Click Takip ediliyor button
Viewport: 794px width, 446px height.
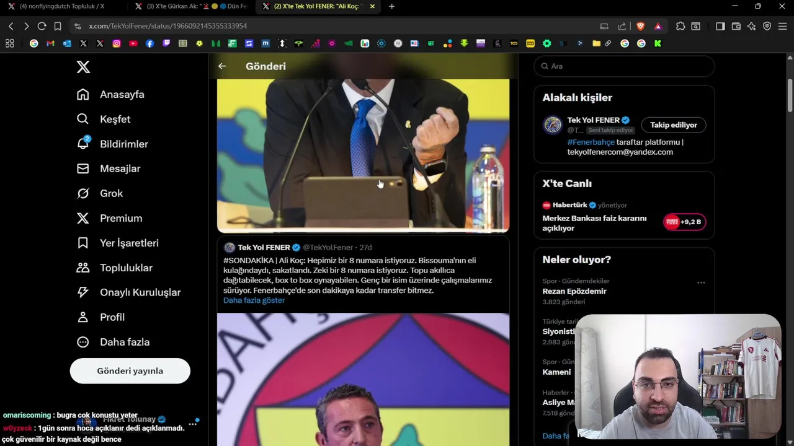[674, 125]
